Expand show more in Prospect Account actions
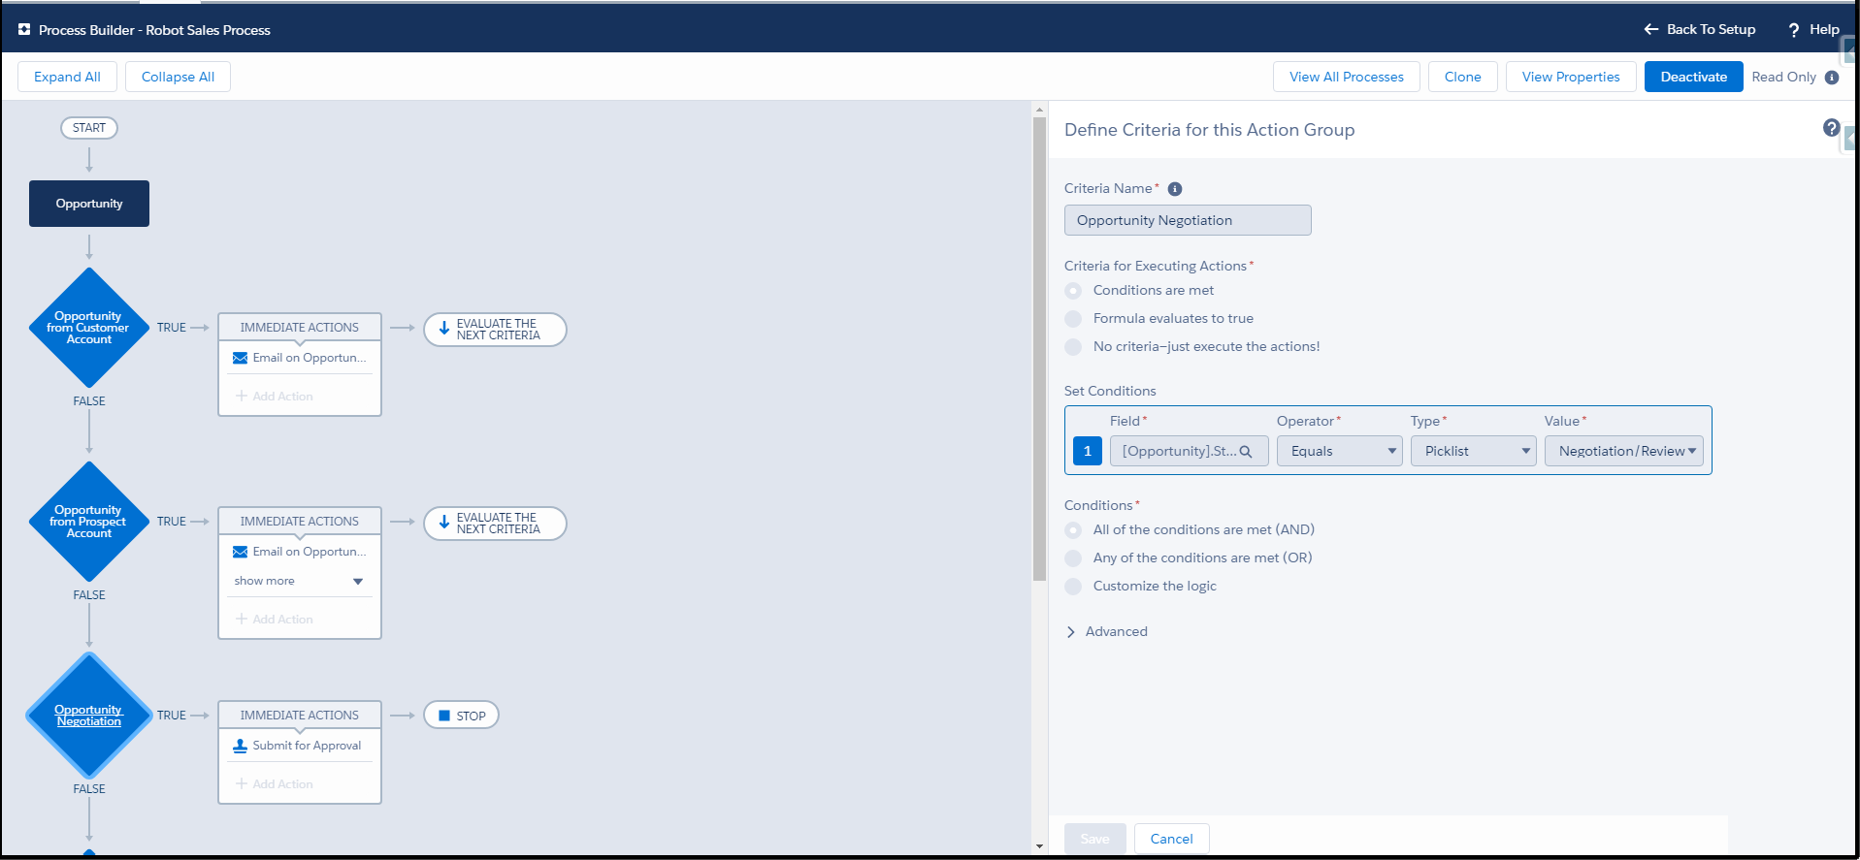1860x860 pixels. tap(299, 581)
